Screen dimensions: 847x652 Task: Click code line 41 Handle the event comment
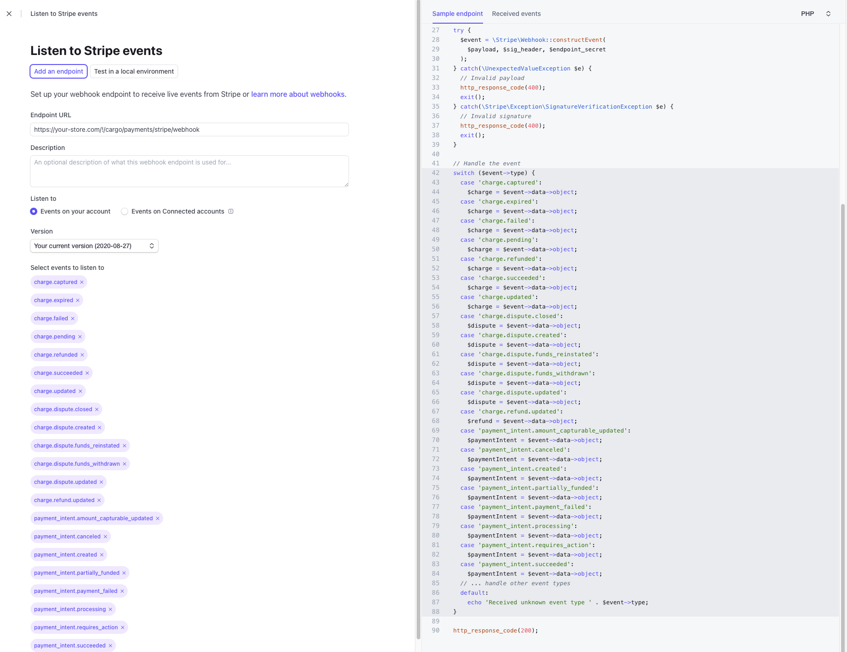[x=487, y=164]
